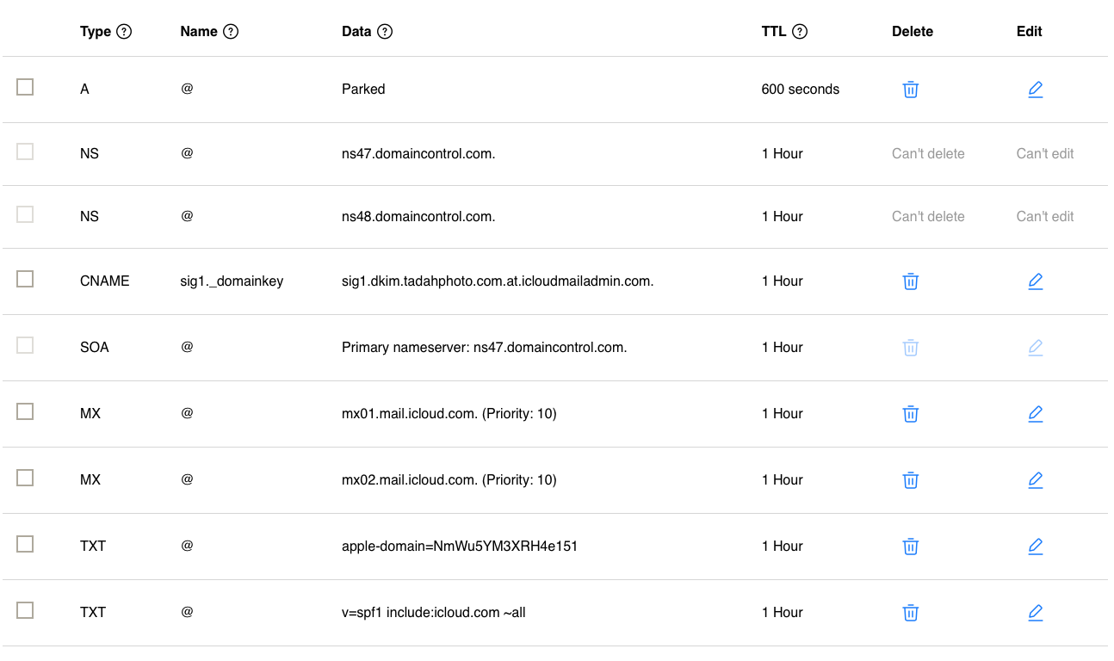
Task: Click Can't delete on the ns47 NS record
Action: tap(928, 153)
